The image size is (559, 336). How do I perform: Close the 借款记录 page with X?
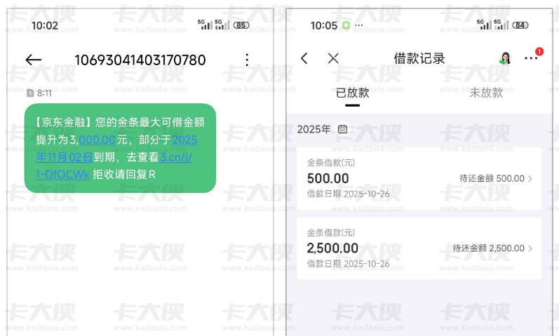(x=333, y=58)
